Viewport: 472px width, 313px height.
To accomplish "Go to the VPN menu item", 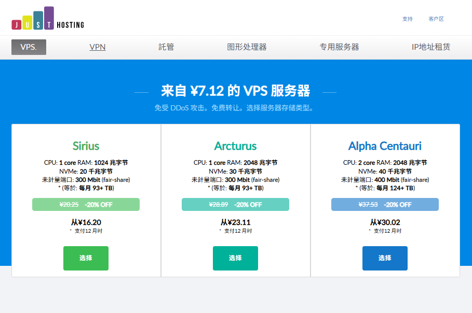I will click(98, 47).
